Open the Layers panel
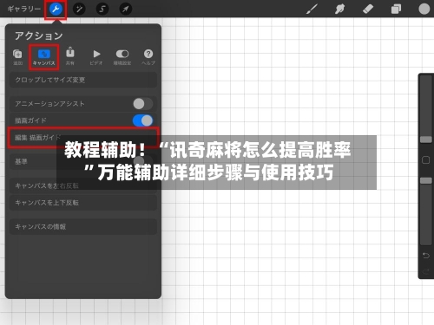Image resolution: width=434 pixels, height=325 pixels. pos(396,9)
